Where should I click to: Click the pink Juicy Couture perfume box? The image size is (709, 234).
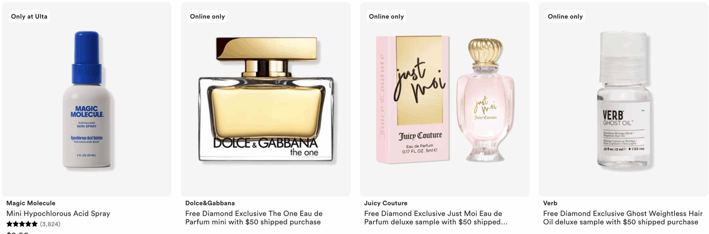[413, 100]
